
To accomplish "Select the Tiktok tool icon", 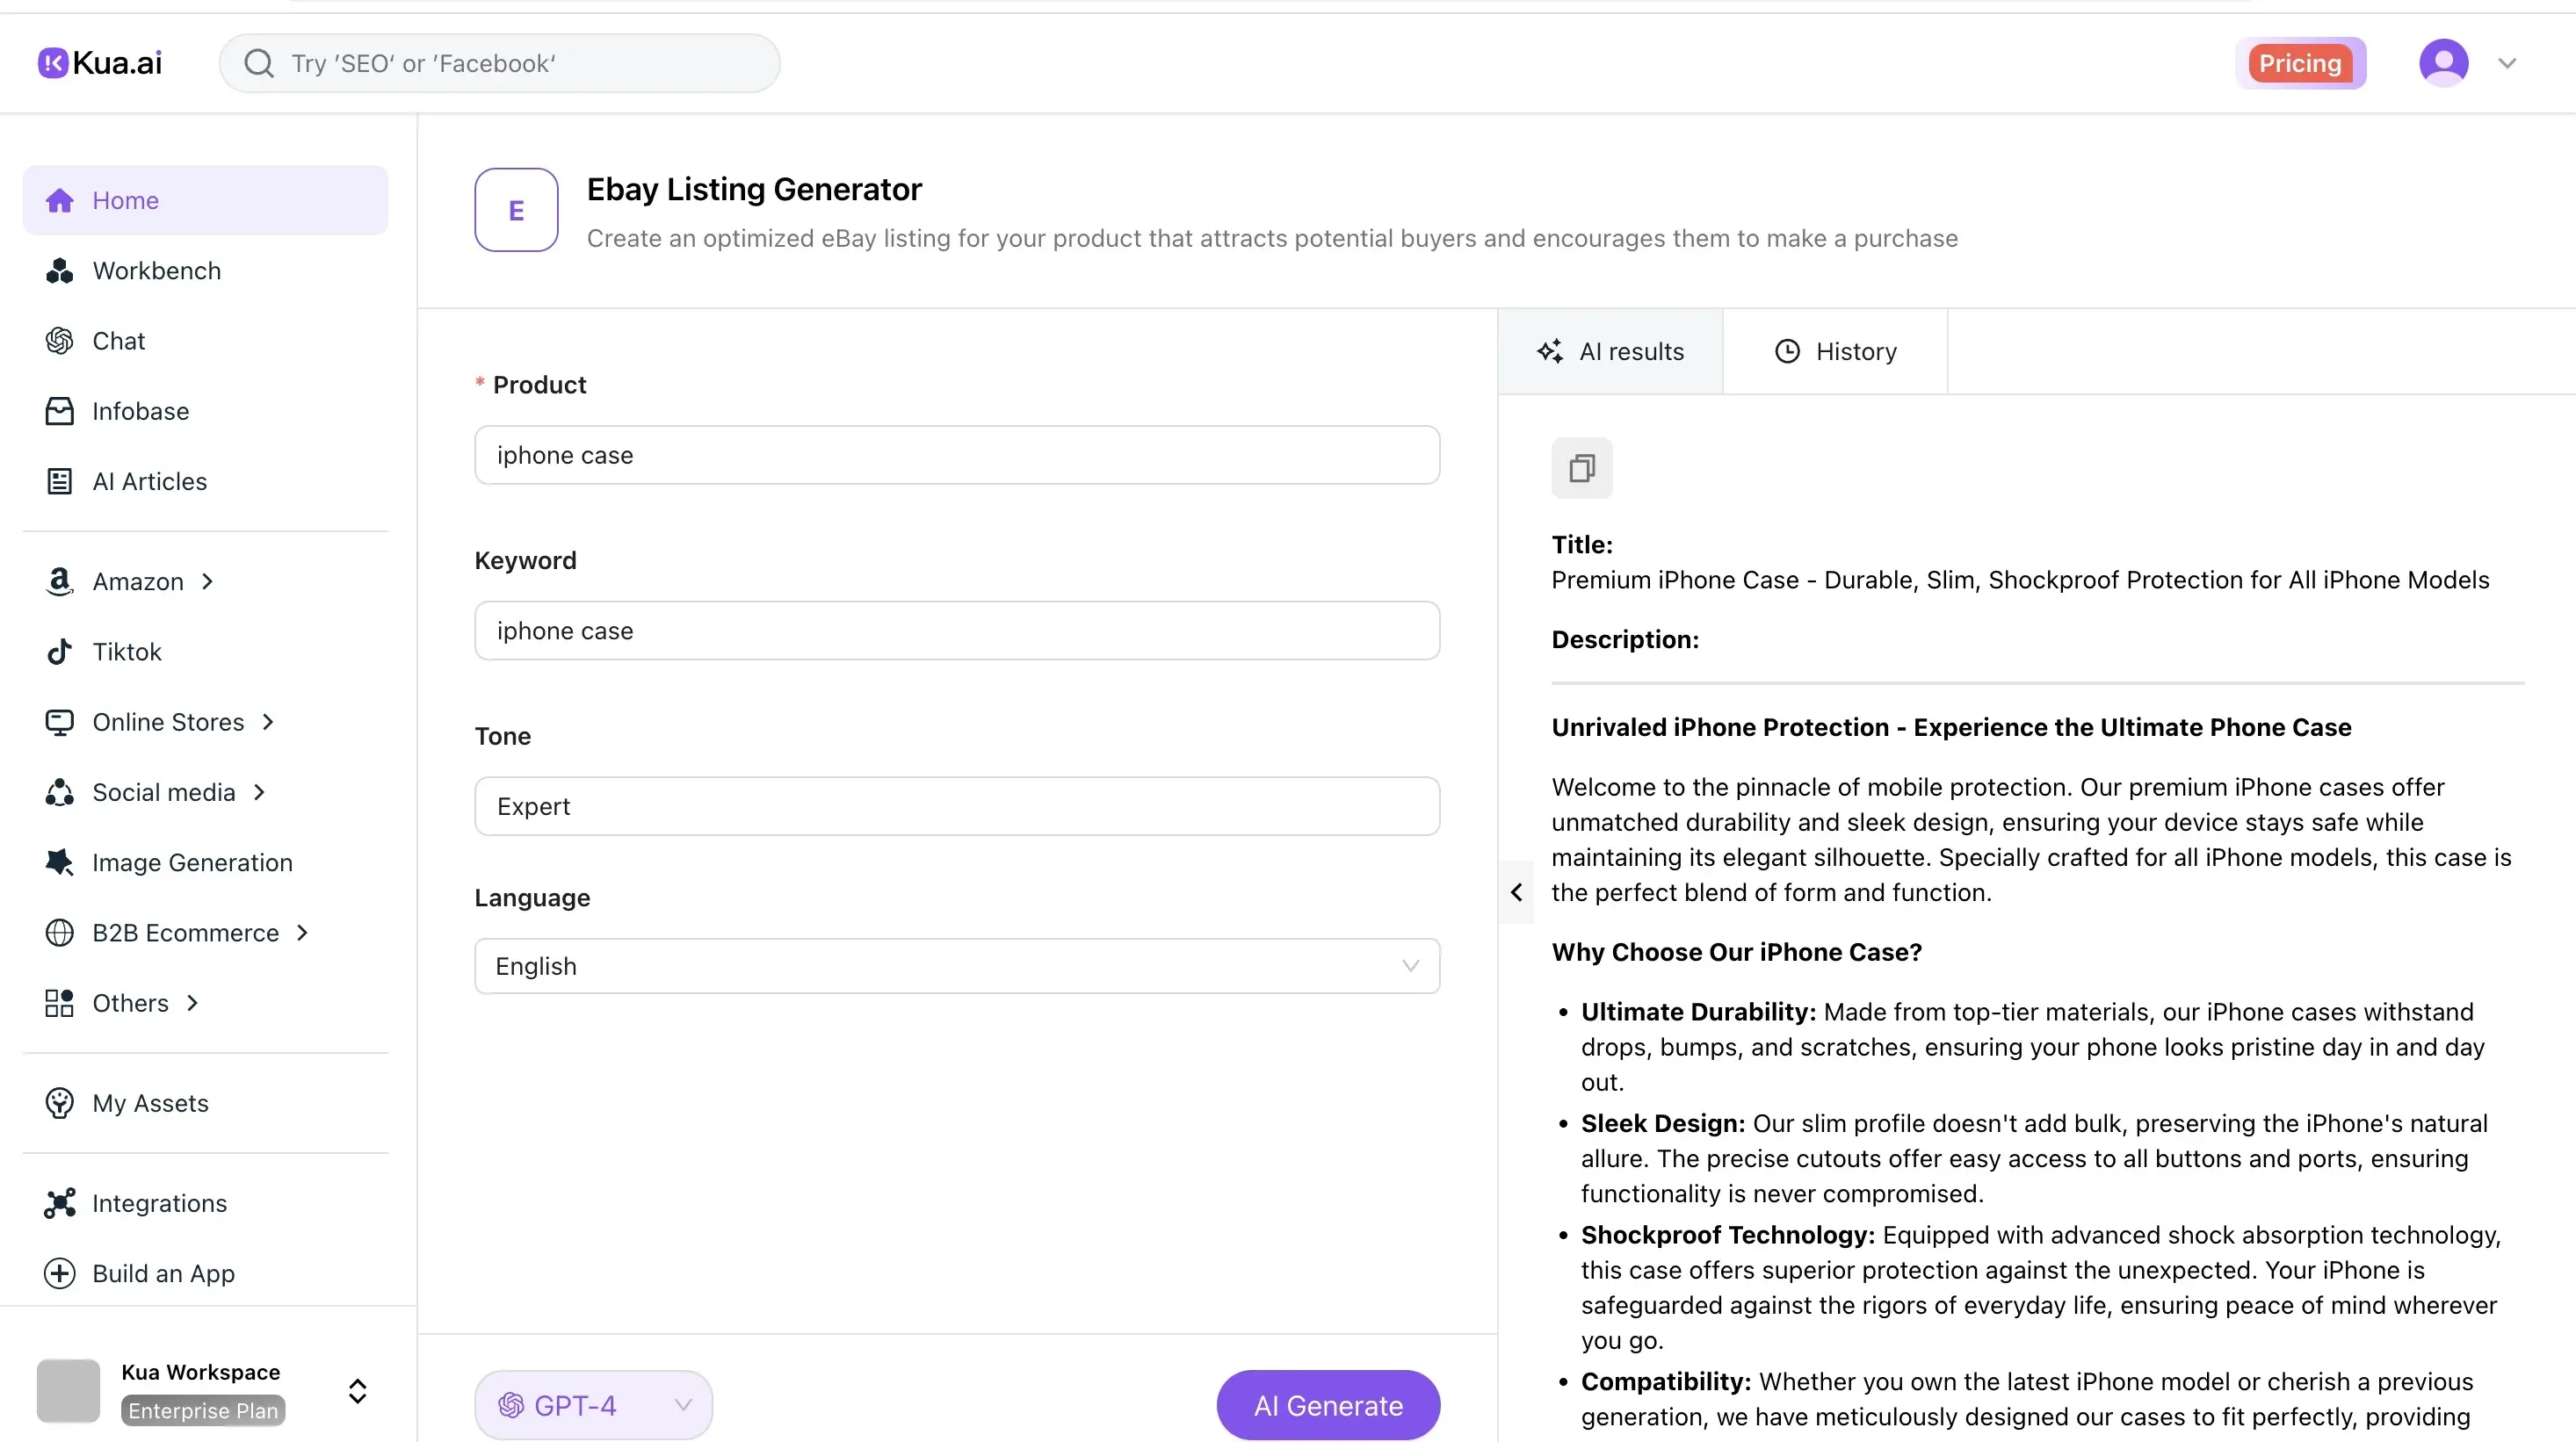I will pyautogui.click(x=60, y=652).
